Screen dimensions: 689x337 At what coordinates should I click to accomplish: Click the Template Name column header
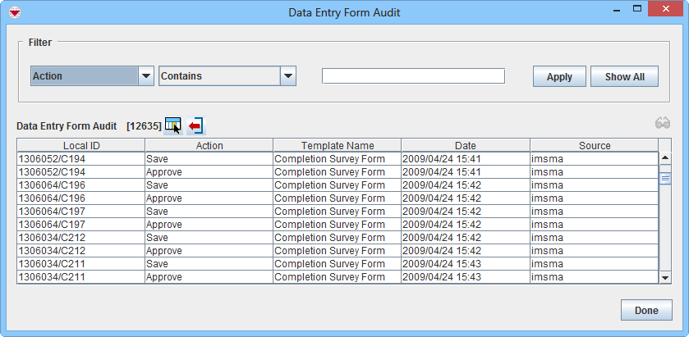337,146
